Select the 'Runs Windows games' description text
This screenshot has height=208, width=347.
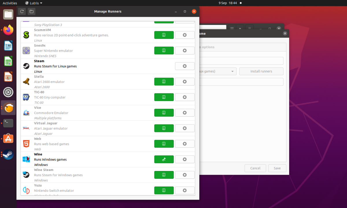[50, 159]
